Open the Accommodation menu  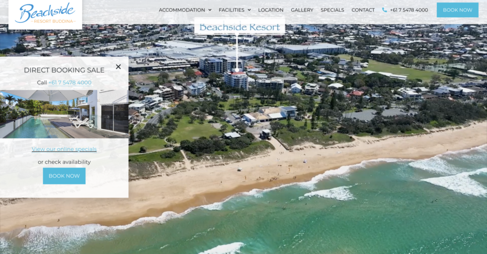pos(181,10)
